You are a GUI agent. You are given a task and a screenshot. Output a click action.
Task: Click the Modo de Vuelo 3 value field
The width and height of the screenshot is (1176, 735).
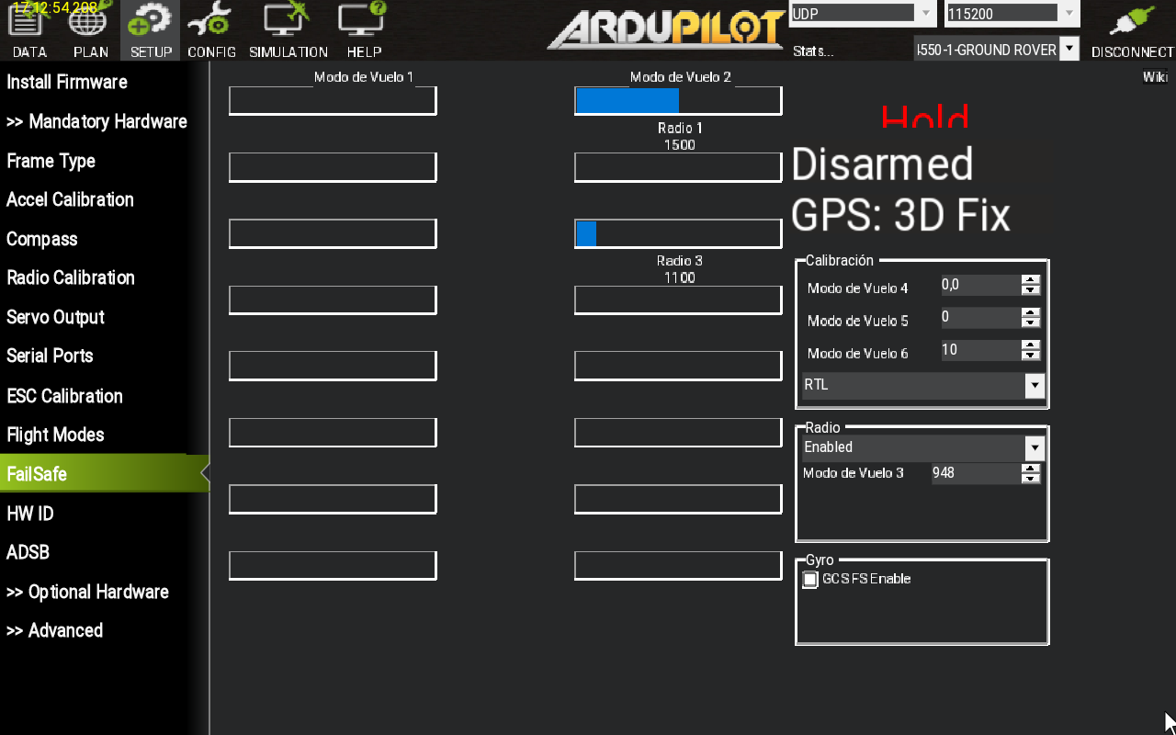pyautogui.click(x=976, y=473)
